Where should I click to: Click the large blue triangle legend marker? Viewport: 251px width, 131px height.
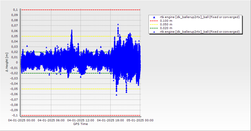coord(154,17)
